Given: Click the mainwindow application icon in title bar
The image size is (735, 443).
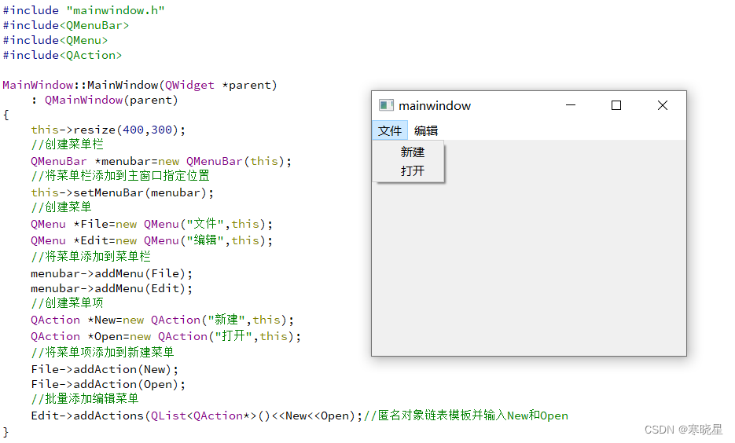Looking at the screenshot, I should 386,105.
